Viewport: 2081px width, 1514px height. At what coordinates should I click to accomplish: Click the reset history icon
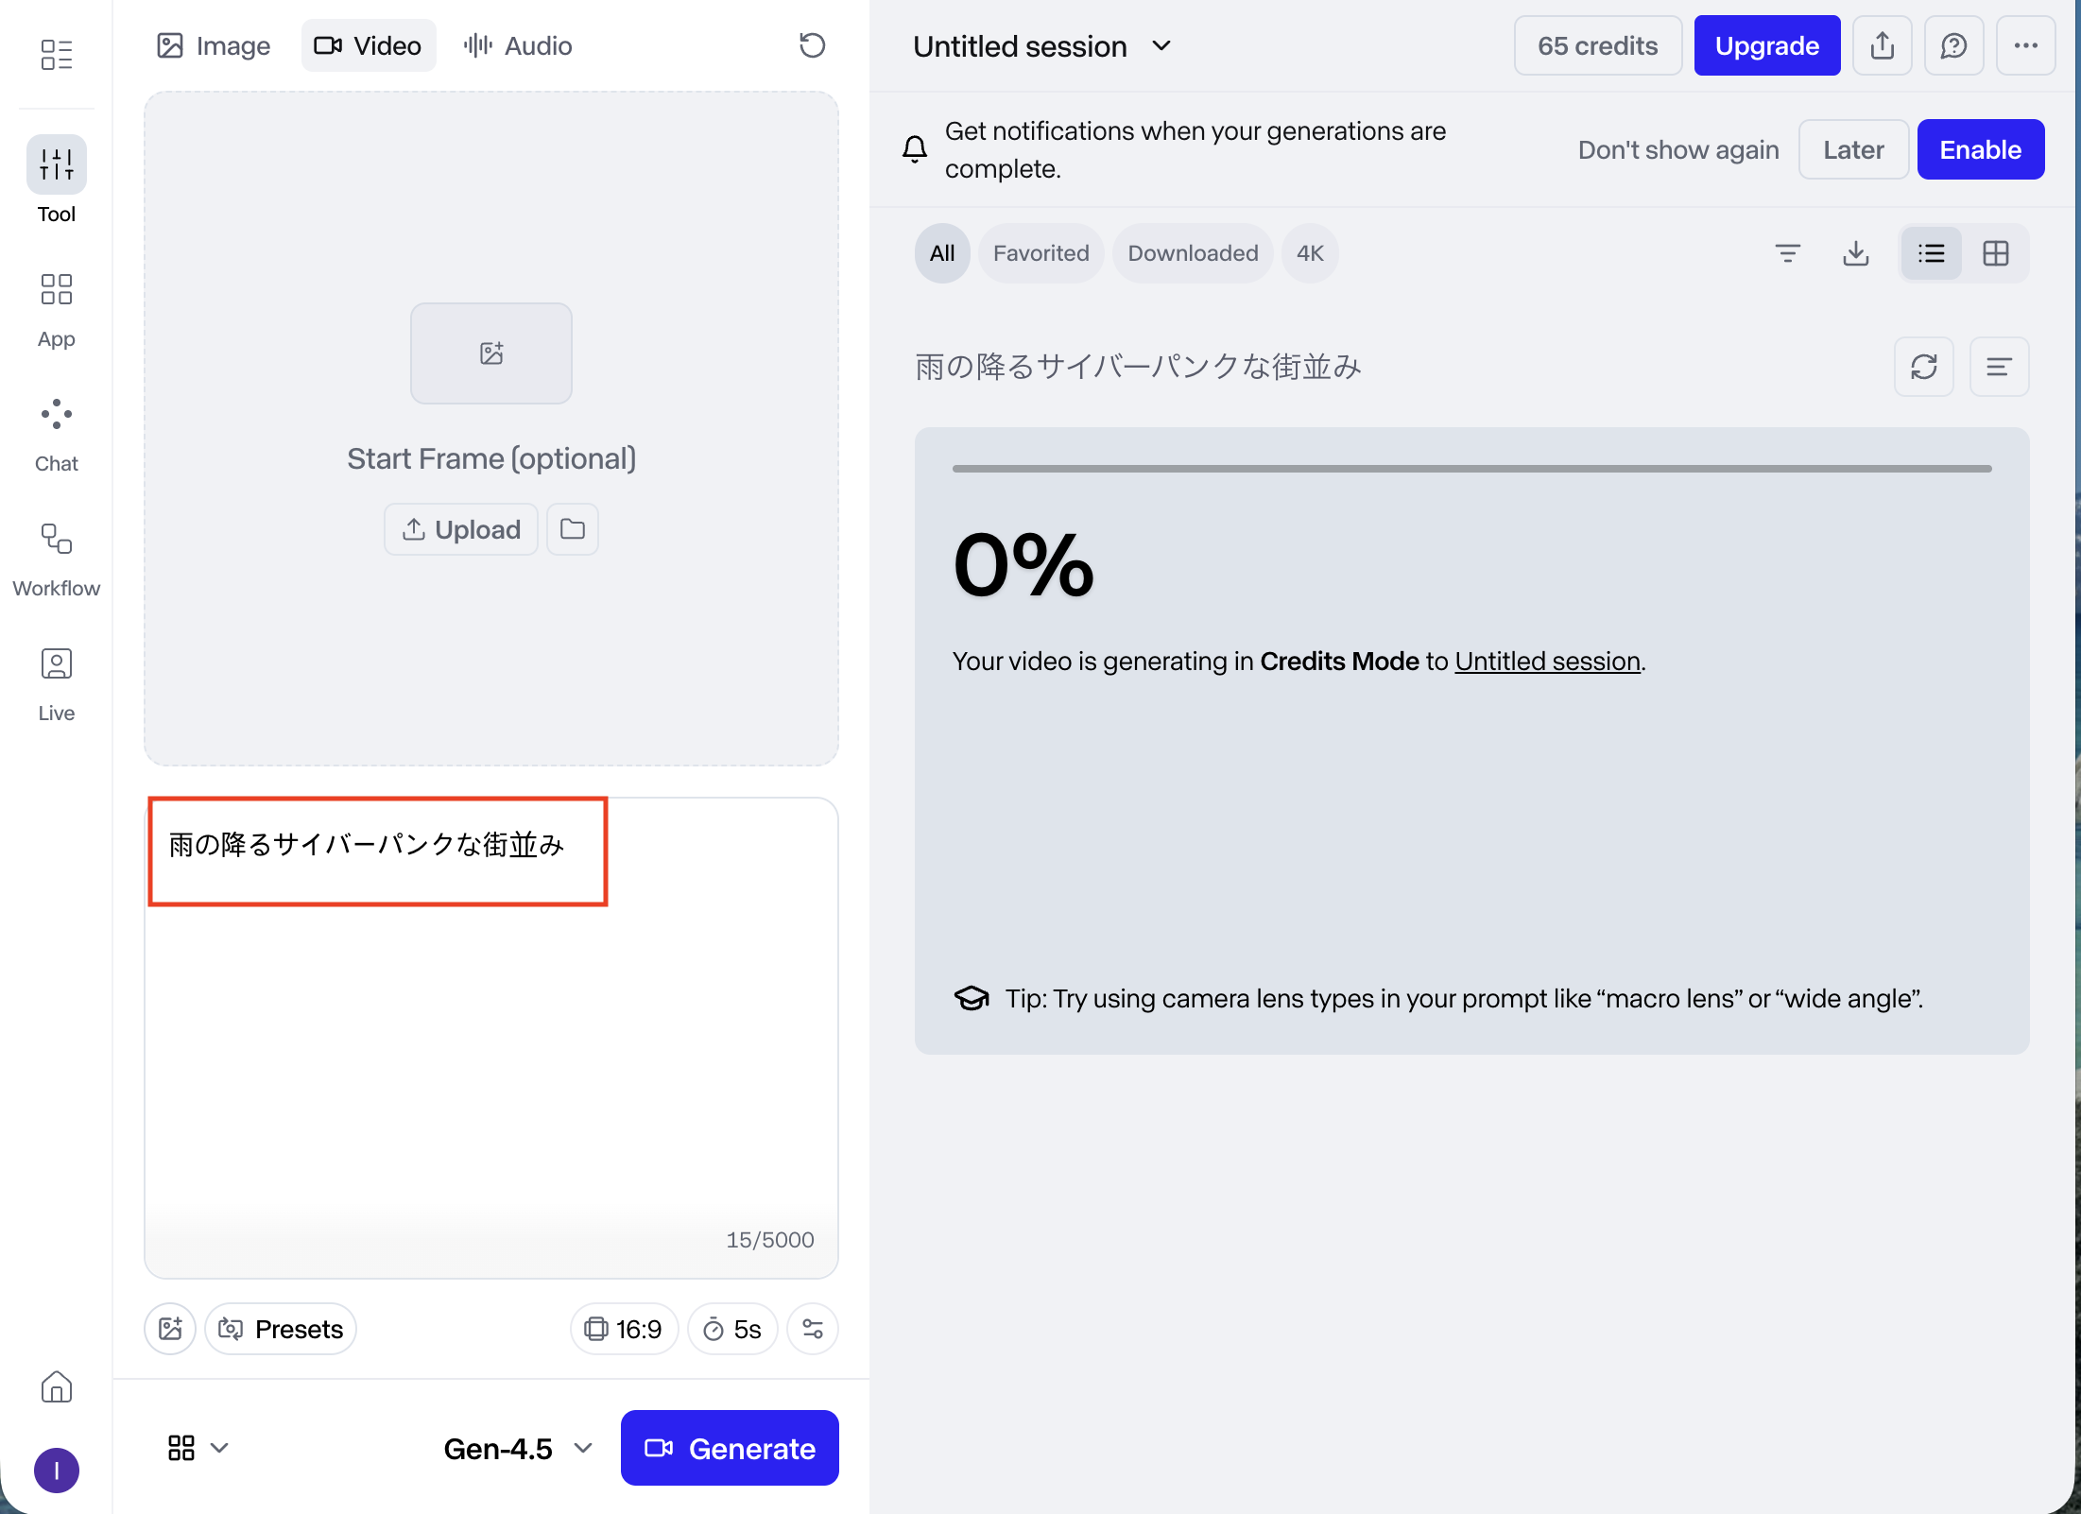(x=812, y=45)
